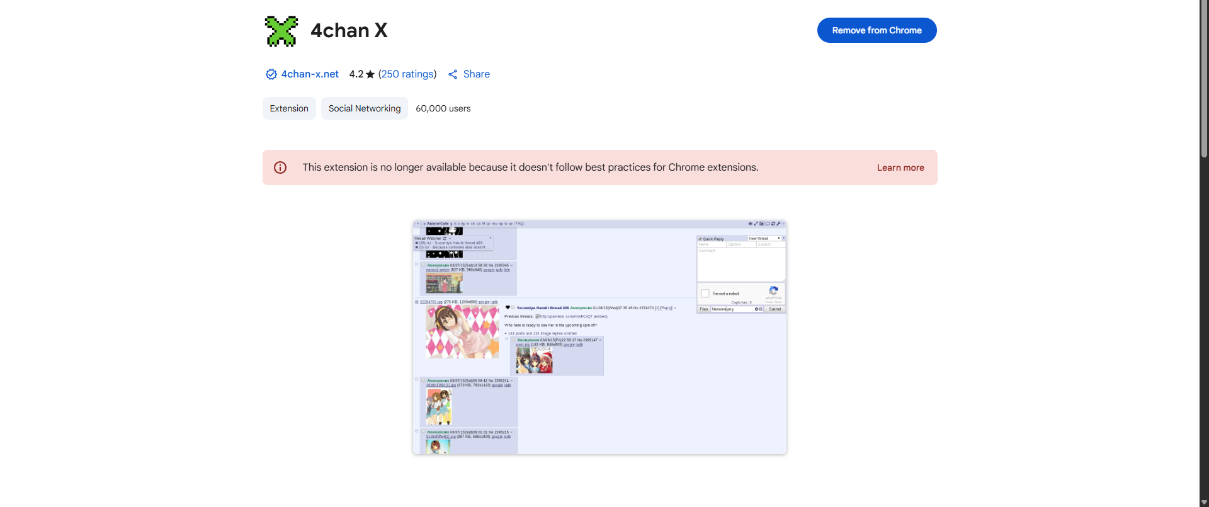Click the page vertical scrollbar thumb
This screenshot has height=507, width=1209.
pos(1204,79)
